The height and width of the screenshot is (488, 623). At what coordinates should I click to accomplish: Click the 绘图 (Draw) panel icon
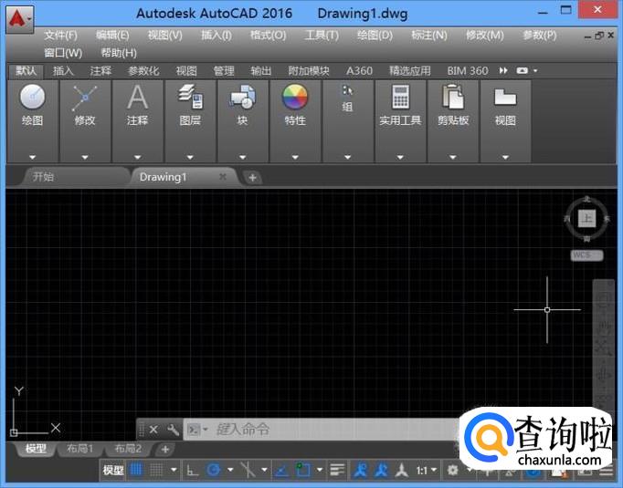[x=33, y=98]
